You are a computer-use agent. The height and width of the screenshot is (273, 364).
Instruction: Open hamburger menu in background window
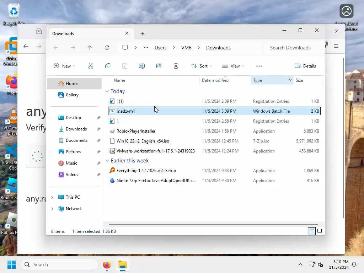tap(336, 46)
